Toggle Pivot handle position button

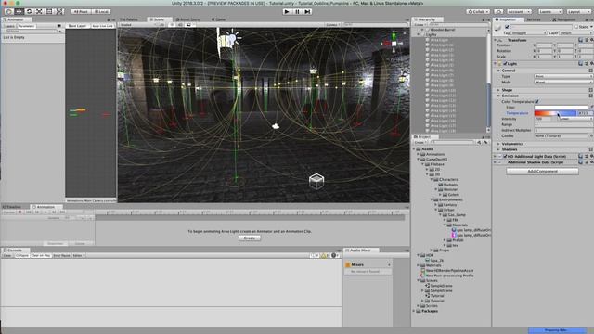(81, 12)
